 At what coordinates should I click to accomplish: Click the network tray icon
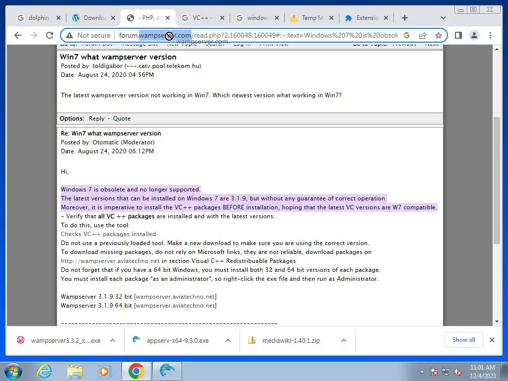tap(446, 372)
